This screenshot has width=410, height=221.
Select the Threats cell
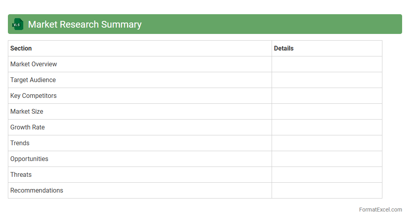pos(21,174)
